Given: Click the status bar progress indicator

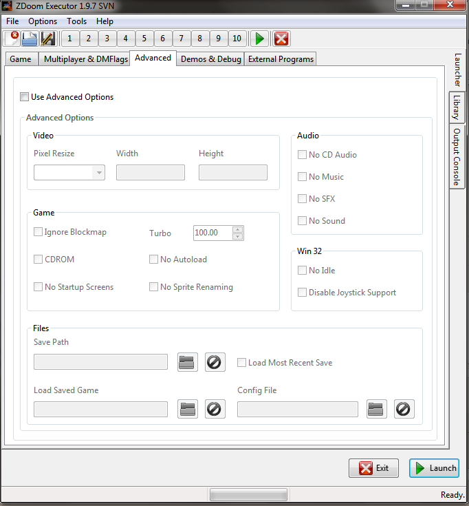Looking at the screenshot, I should pyautogui.click(x=248, y=494).
